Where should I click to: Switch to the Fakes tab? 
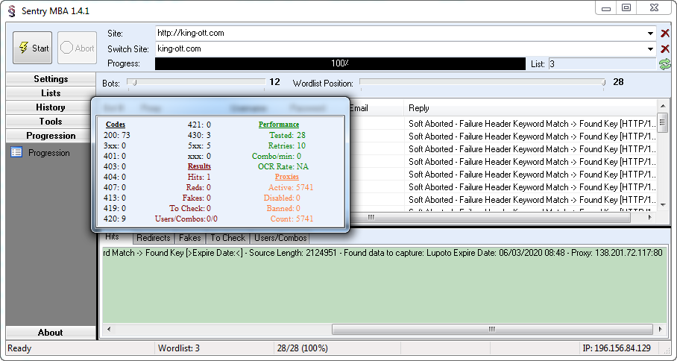click(189, 238)
